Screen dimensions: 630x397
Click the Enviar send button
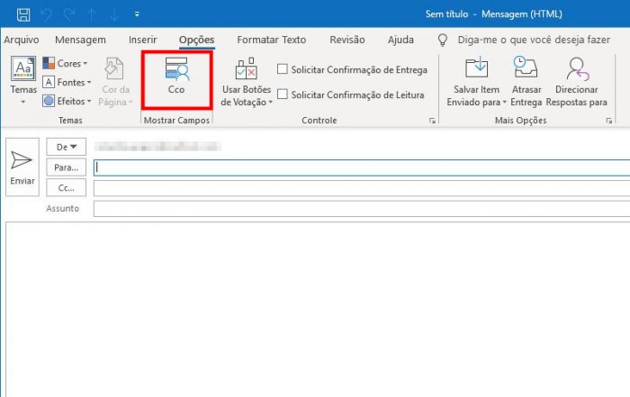[22, 167]
